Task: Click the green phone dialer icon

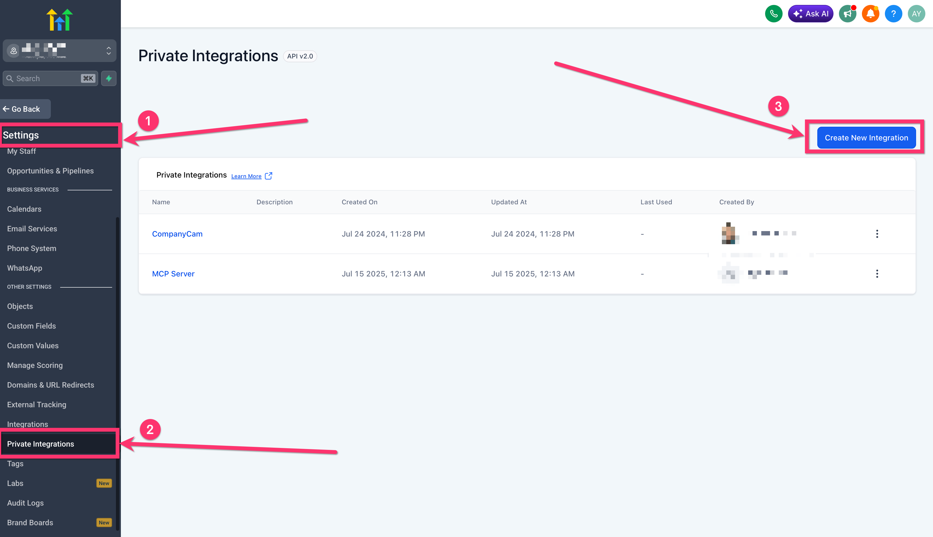Action: coord(774,14)
